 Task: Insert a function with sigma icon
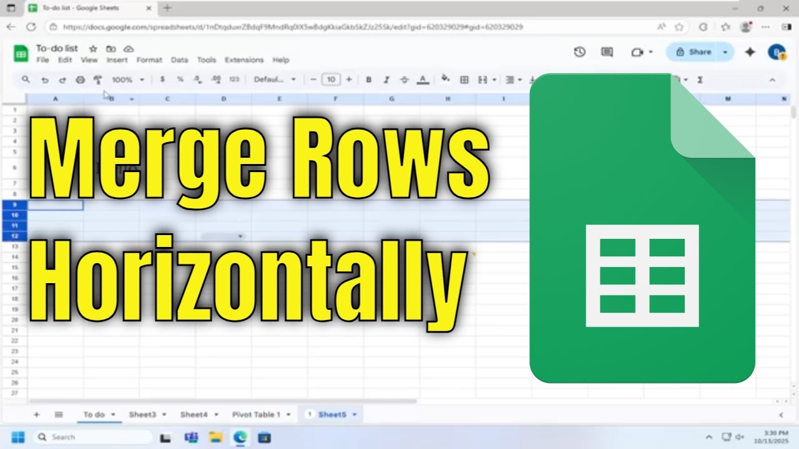coord(700,80)
